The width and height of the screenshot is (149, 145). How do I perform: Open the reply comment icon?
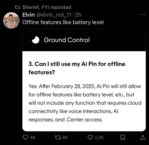[x=25, y=137]
